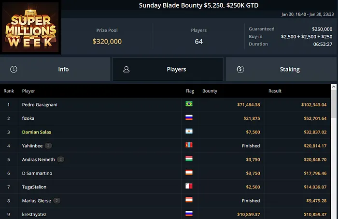Click the re-entry badge beside Yahiinbee

pyautogui.click(x=48, y=146)
